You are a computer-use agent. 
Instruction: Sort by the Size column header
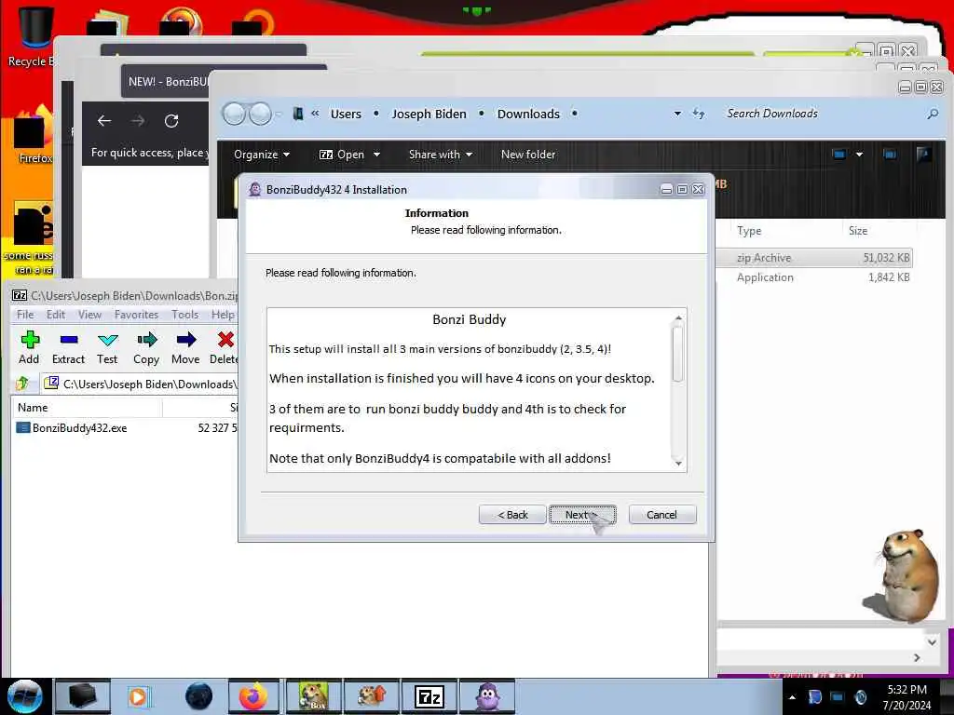pos(858,231)
